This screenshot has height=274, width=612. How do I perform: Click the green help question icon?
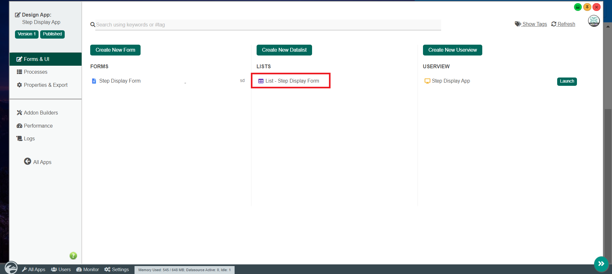point(73,256)
